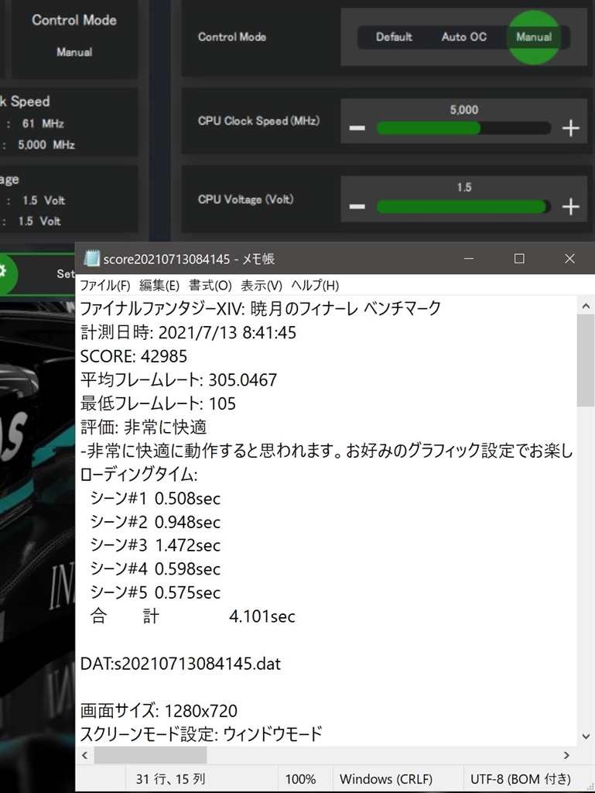Click the スクリーンモード設定 line
Screen dimensions: 595x793
click(201, 734)
